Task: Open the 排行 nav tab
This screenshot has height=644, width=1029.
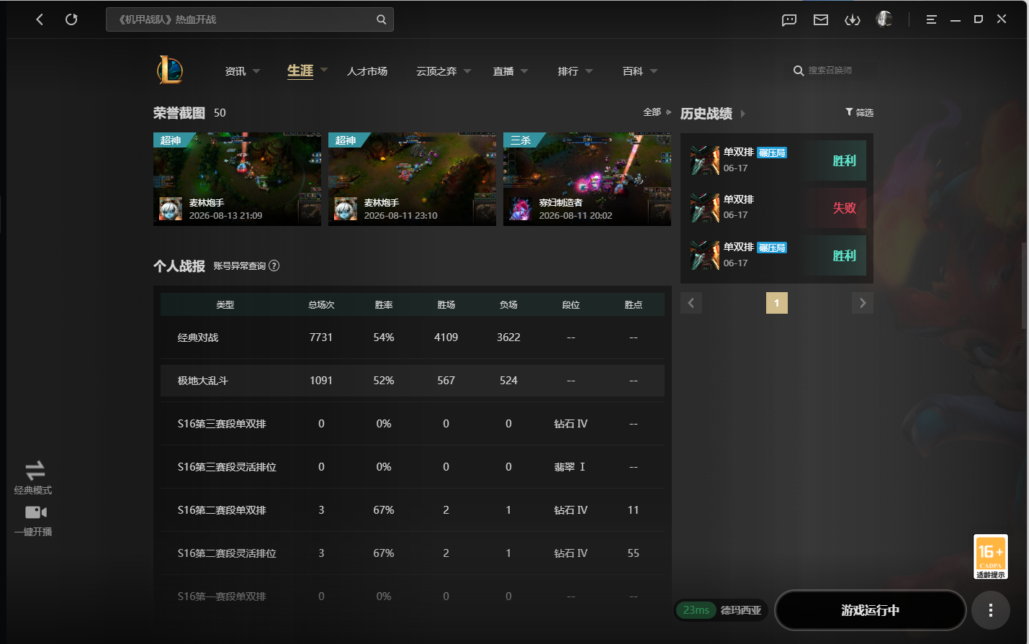Action: click(x=568, y=71)
